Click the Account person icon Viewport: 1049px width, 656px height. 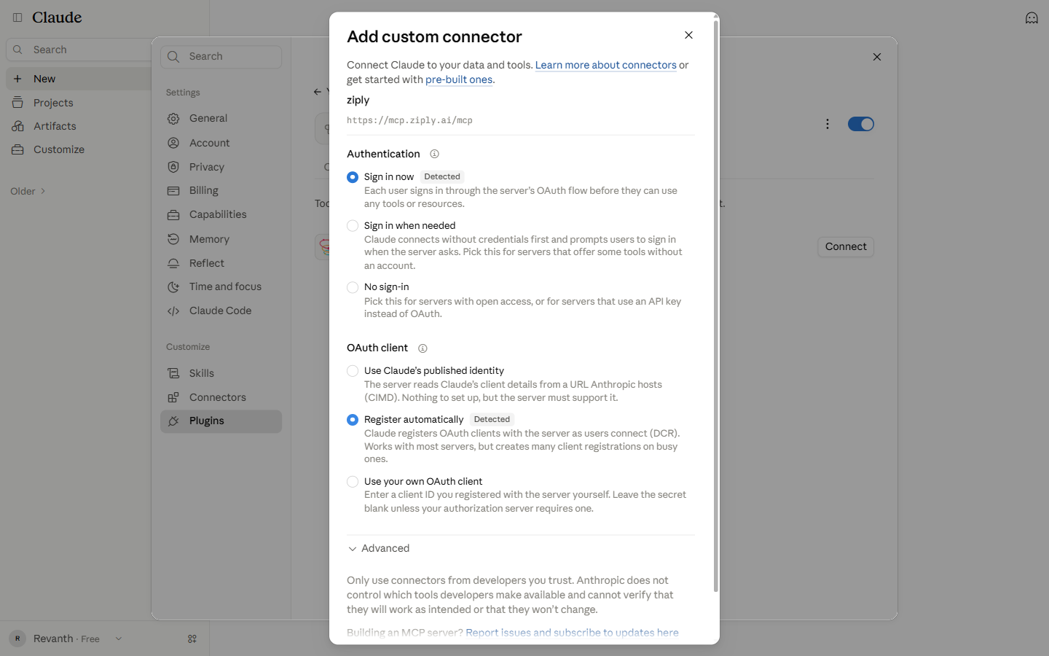click(x=173, y=144)
